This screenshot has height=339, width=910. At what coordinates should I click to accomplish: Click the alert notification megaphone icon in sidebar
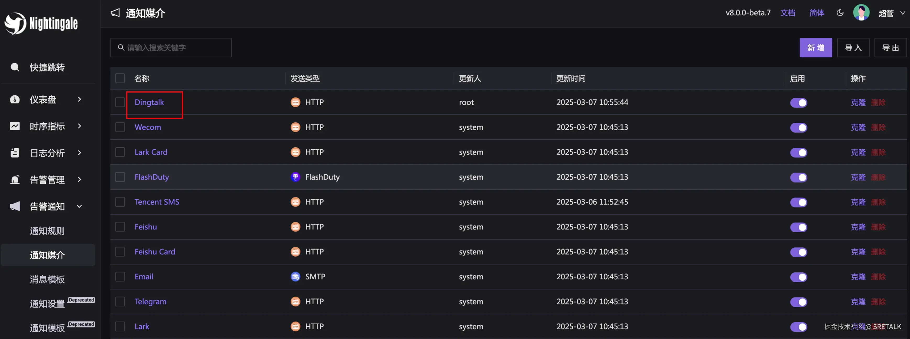[15, 206]
